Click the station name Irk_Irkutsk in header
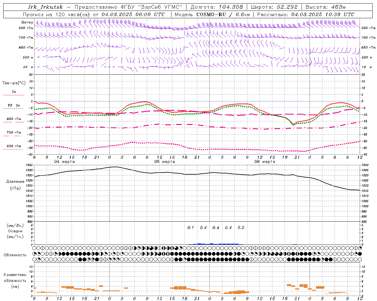This screenshot has width=377, height=301. [45, 7]
